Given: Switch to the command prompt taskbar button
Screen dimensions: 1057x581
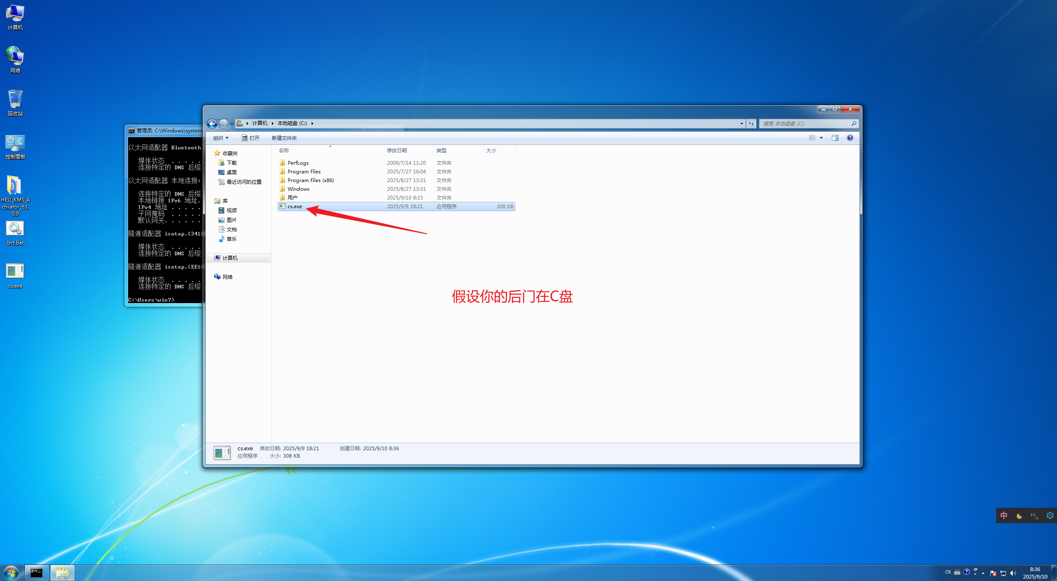Looking at the screenshot, I should point(37,573).
